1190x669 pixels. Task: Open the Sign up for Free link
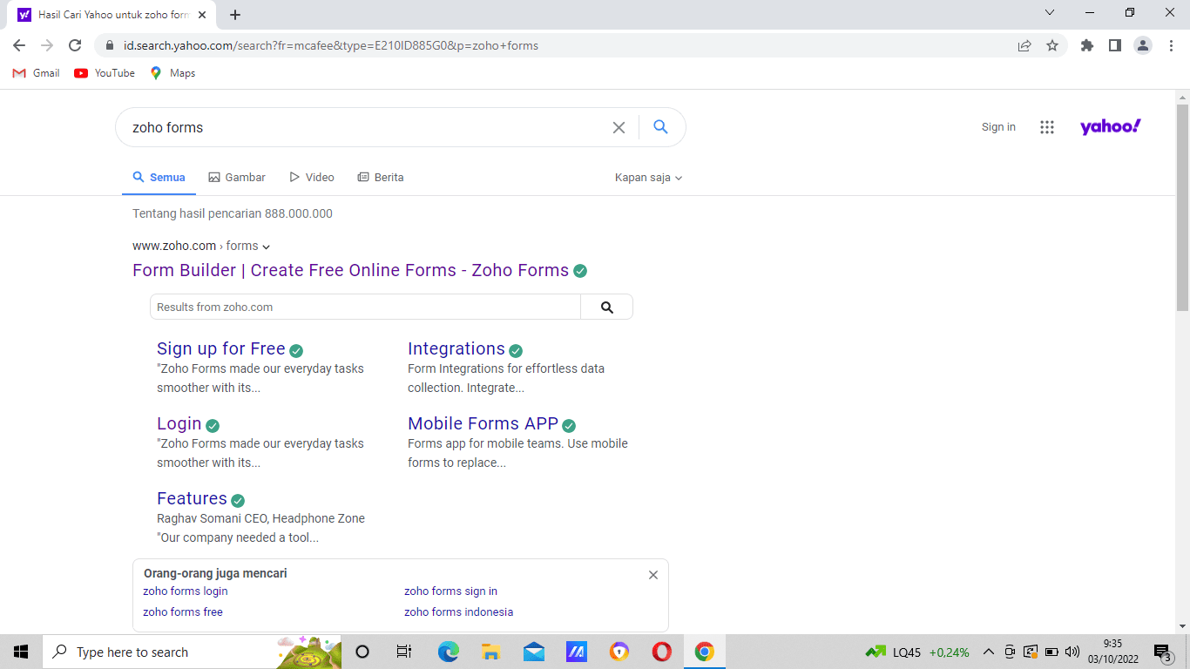[221, 348]
